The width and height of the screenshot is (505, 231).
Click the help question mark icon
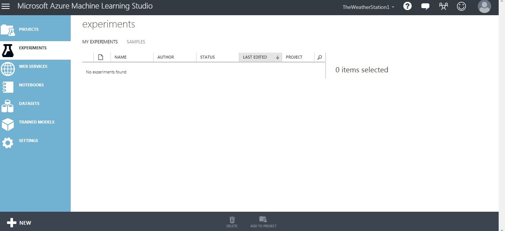click(407, 6)
